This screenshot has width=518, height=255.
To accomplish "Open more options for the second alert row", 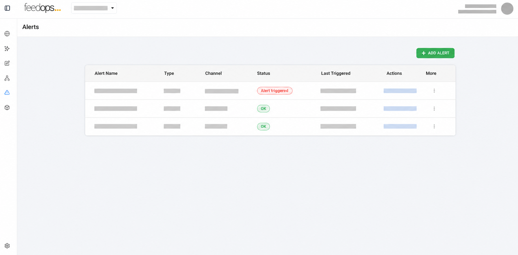I will click(x=434, y=109).
